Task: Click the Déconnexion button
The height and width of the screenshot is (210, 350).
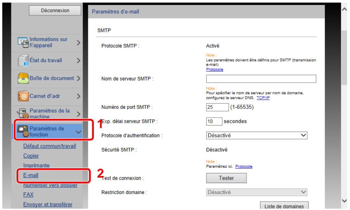Action: click(x=55, y=10)
